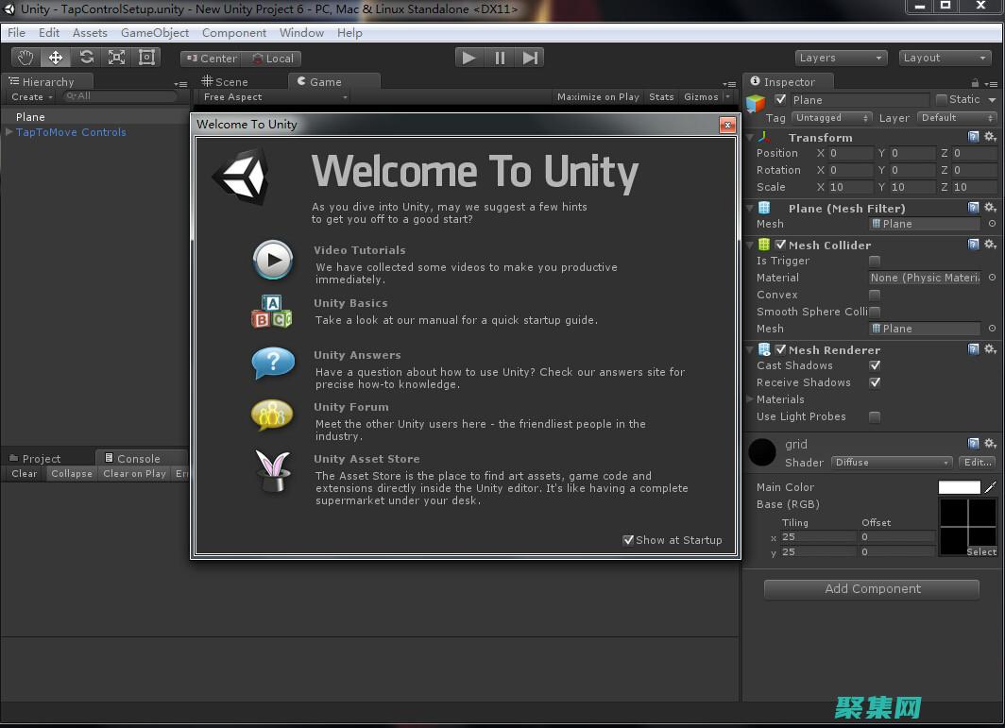1005x728 pixels.
Task: Open the GameObject menu
Action: (155, 32)
